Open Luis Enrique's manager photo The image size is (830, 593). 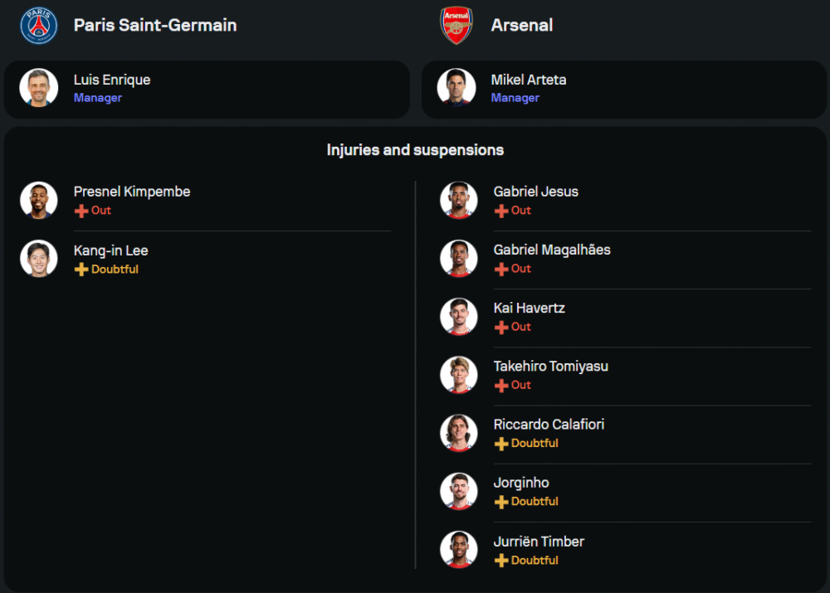pyautogui.click(x=39, y=88)
